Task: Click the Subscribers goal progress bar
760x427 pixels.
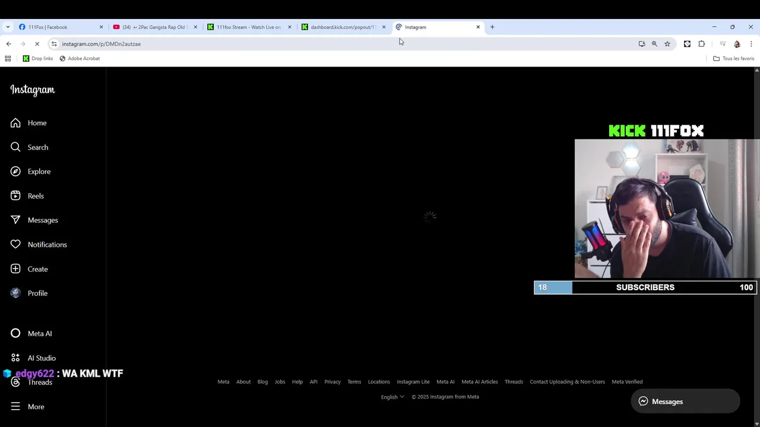Action: click(x=645, y=288)
